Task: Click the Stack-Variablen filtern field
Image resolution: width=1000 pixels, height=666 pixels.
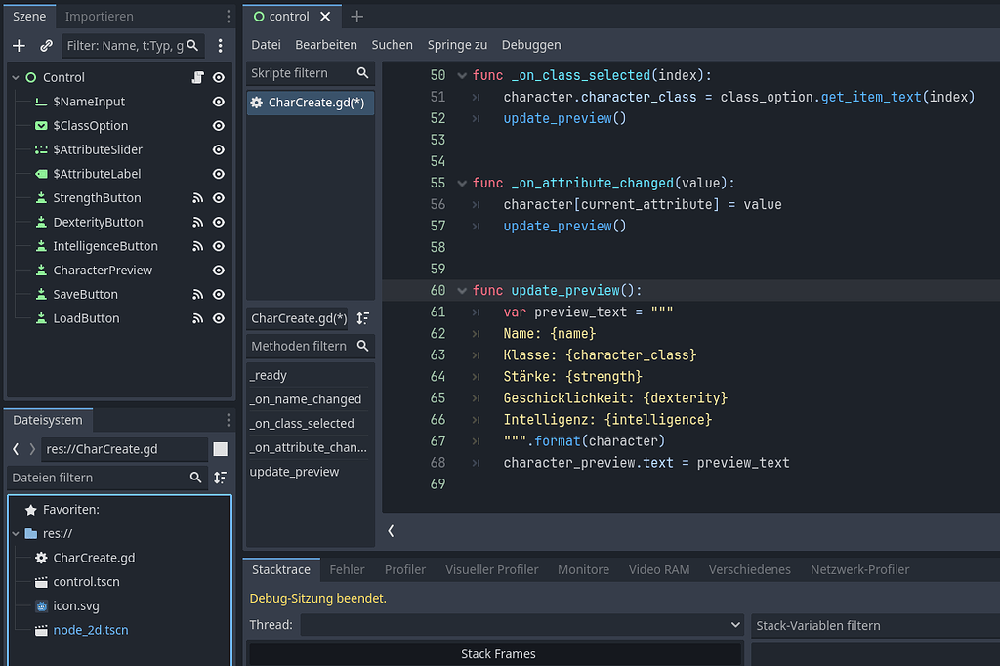Action: pos(875,625)
